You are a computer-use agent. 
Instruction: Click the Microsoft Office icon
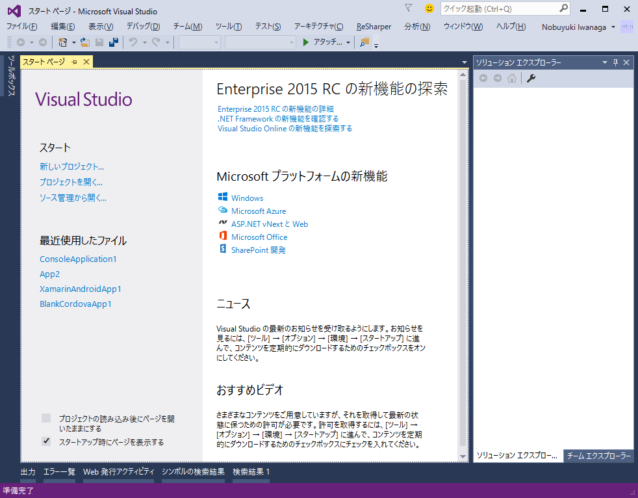pyautogui.click(x=223, y=236)
